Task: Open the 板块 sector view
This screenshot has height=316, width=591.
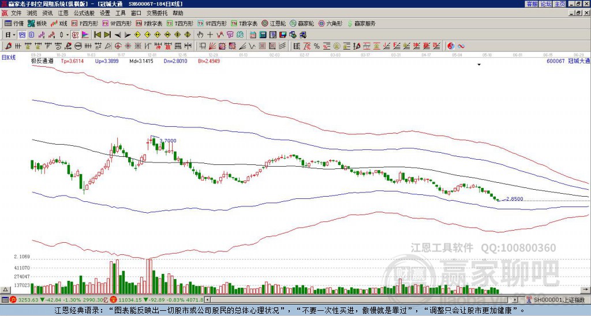Action: click(37, 23)
